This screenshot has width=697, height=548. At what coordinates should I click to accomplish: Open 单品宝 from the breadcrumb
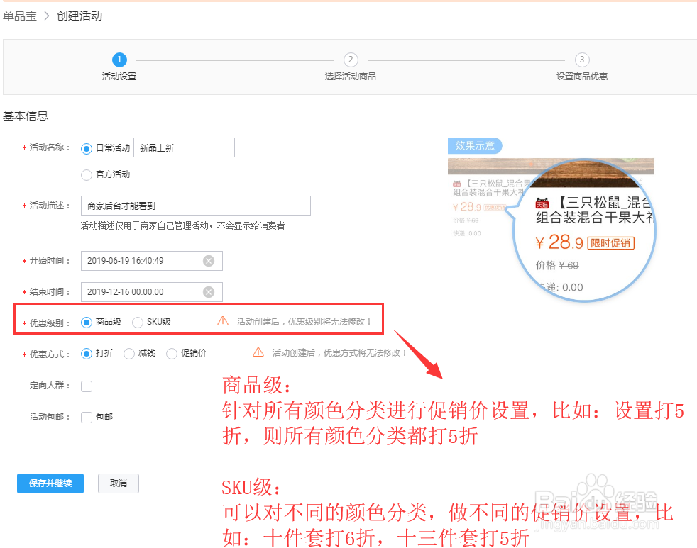(19, 16)
